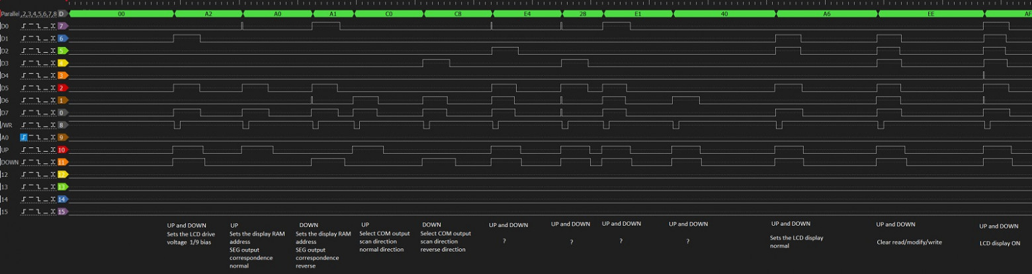Click the gray channel tag 0 for D7
The image size is (1032, 274).
click(62, 112)
